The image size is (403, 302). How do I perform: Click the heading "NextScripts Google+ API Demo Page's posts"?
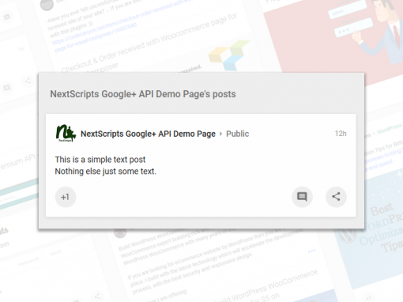point(143,94)
